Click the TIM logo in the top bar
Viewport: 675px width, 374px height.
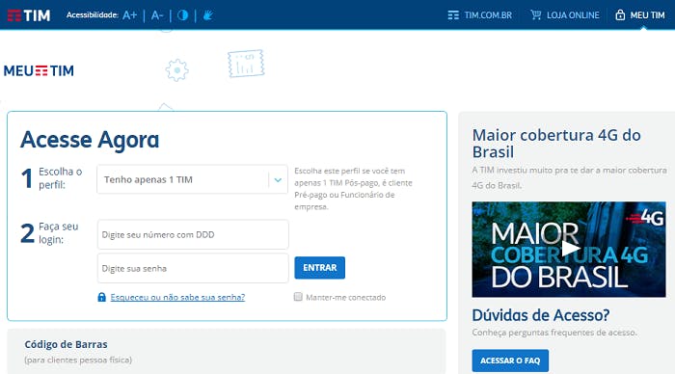(x=29, y=15)
